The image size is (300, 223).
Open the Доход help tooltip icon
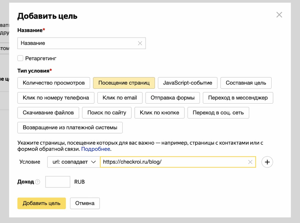[x=37, y=182]
